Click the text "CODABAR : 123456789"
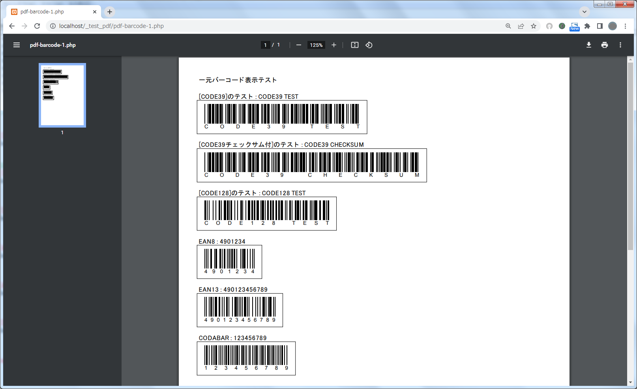Viewport: 637px width, 389px height. 233,338
